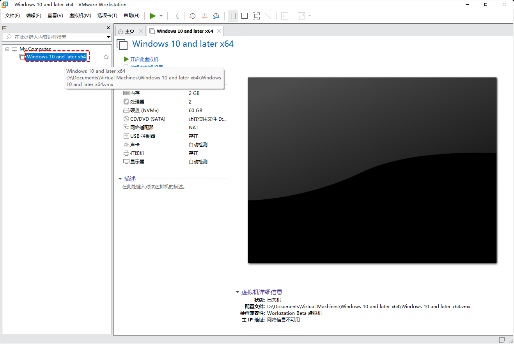Toggle favorite star for the virtual machine
The image size is (514, 344).
106,57
